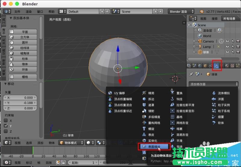241x167 pixels.
Task: Open 所有场景 outliner display dropdown
Action: pos(230,19)
